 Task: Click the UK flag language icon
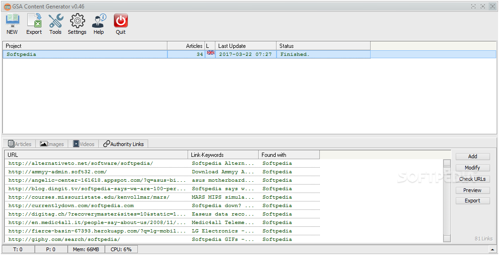pyautogui.click(x=210, y=53)
